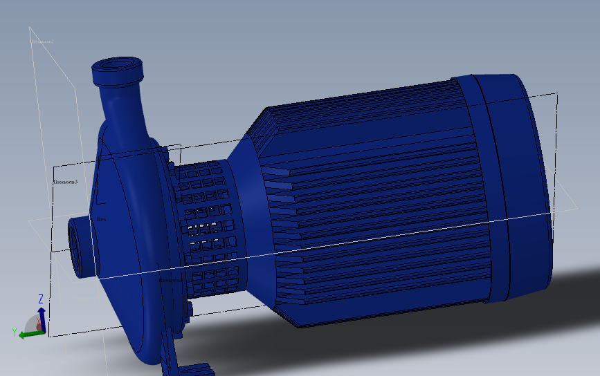Image resolution: width=600 pixels, height=376 pixels.
Task: Select the Плоскость2 plane label
Action: [42, 41]
